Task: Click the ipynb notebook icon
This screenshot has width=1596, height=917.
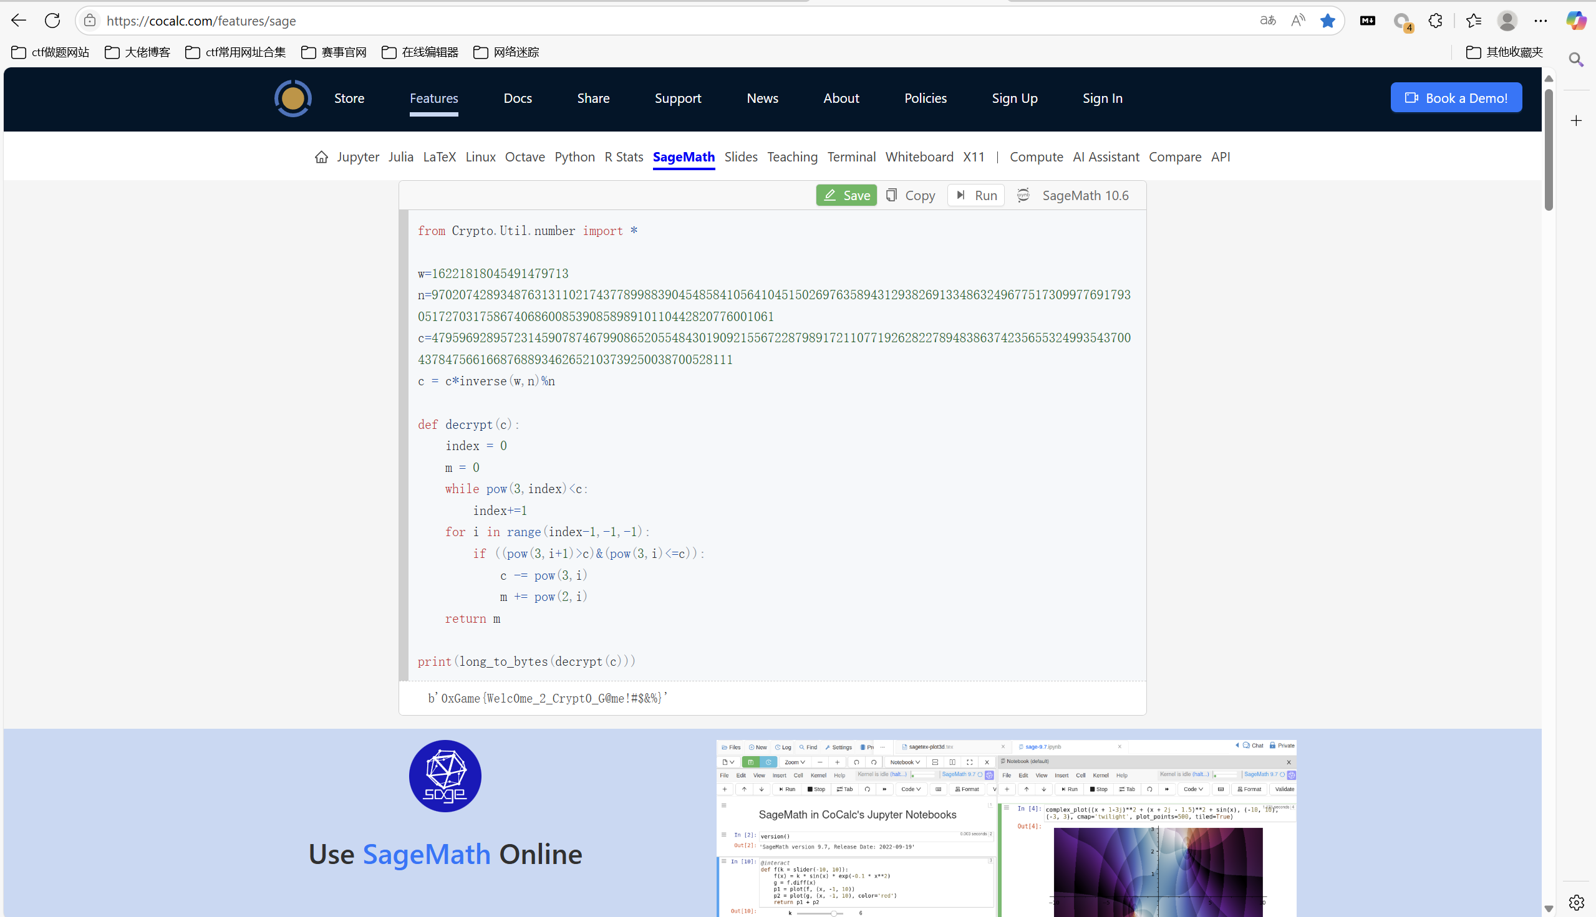Action: pyautogui.click(x=1023, y=195)
